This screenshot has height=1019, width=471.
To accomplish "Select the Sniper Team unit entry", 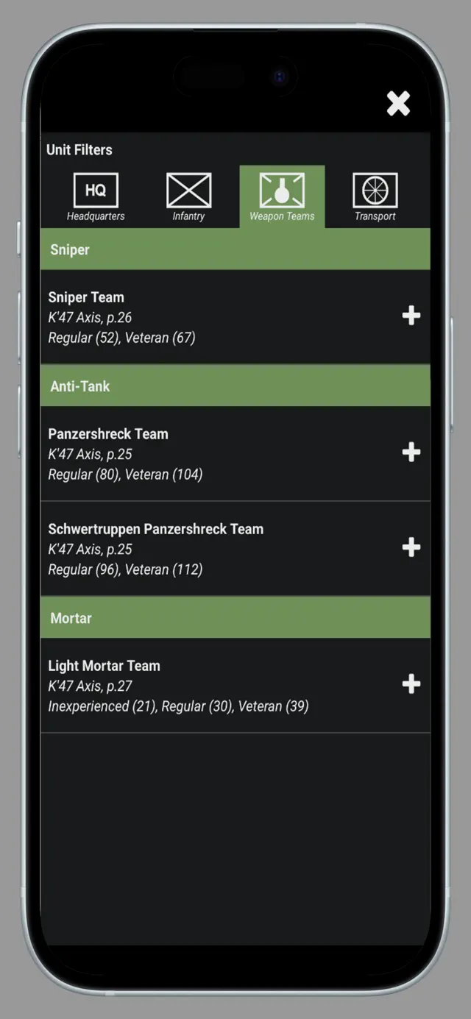I will click(x=184, y=316).
